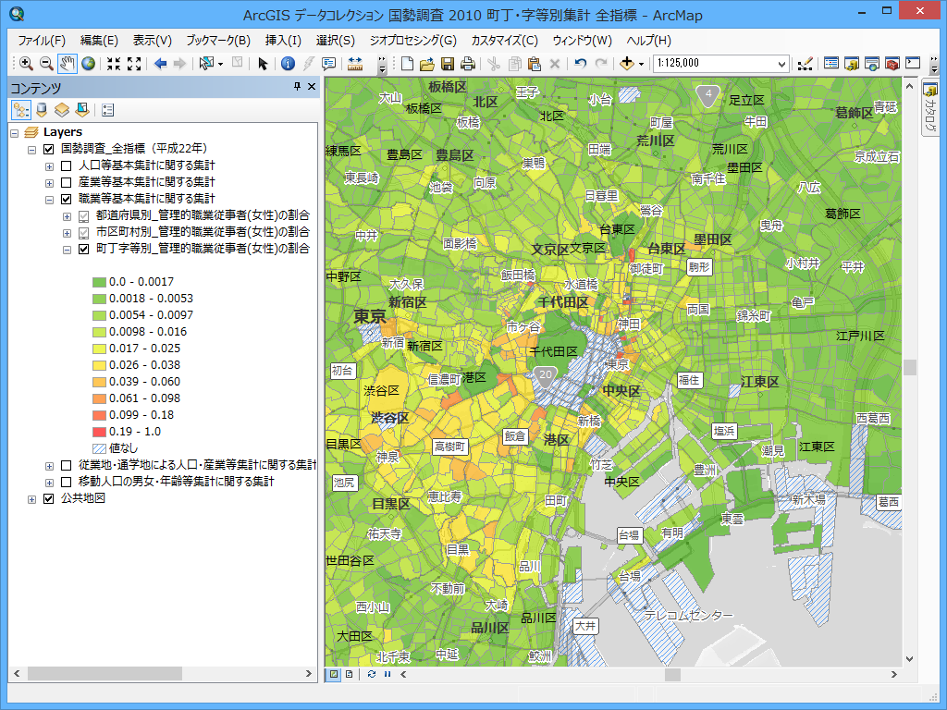Viewport: 947px width, 710px height.
Task: Select the Zoom In tool
Action: (26, 64)
